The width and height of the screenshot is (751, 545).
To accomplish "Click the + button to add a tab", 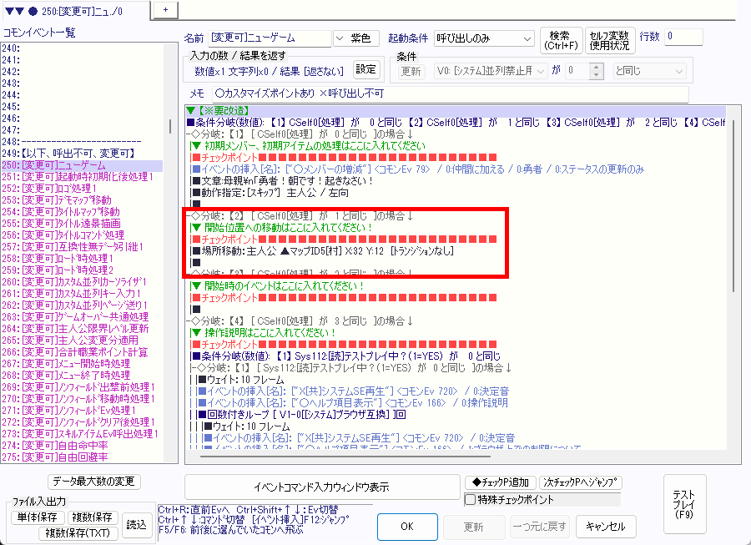I will tap(165, 9).
